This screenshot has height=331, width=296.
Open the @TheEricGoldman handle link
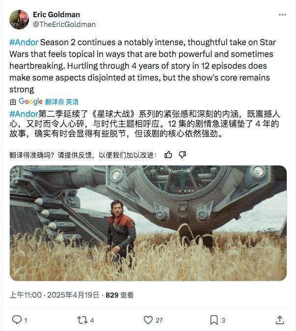(64, 25)
